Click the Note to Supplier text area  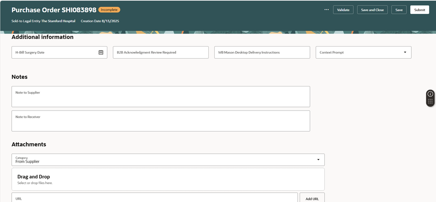coord(161,96)
